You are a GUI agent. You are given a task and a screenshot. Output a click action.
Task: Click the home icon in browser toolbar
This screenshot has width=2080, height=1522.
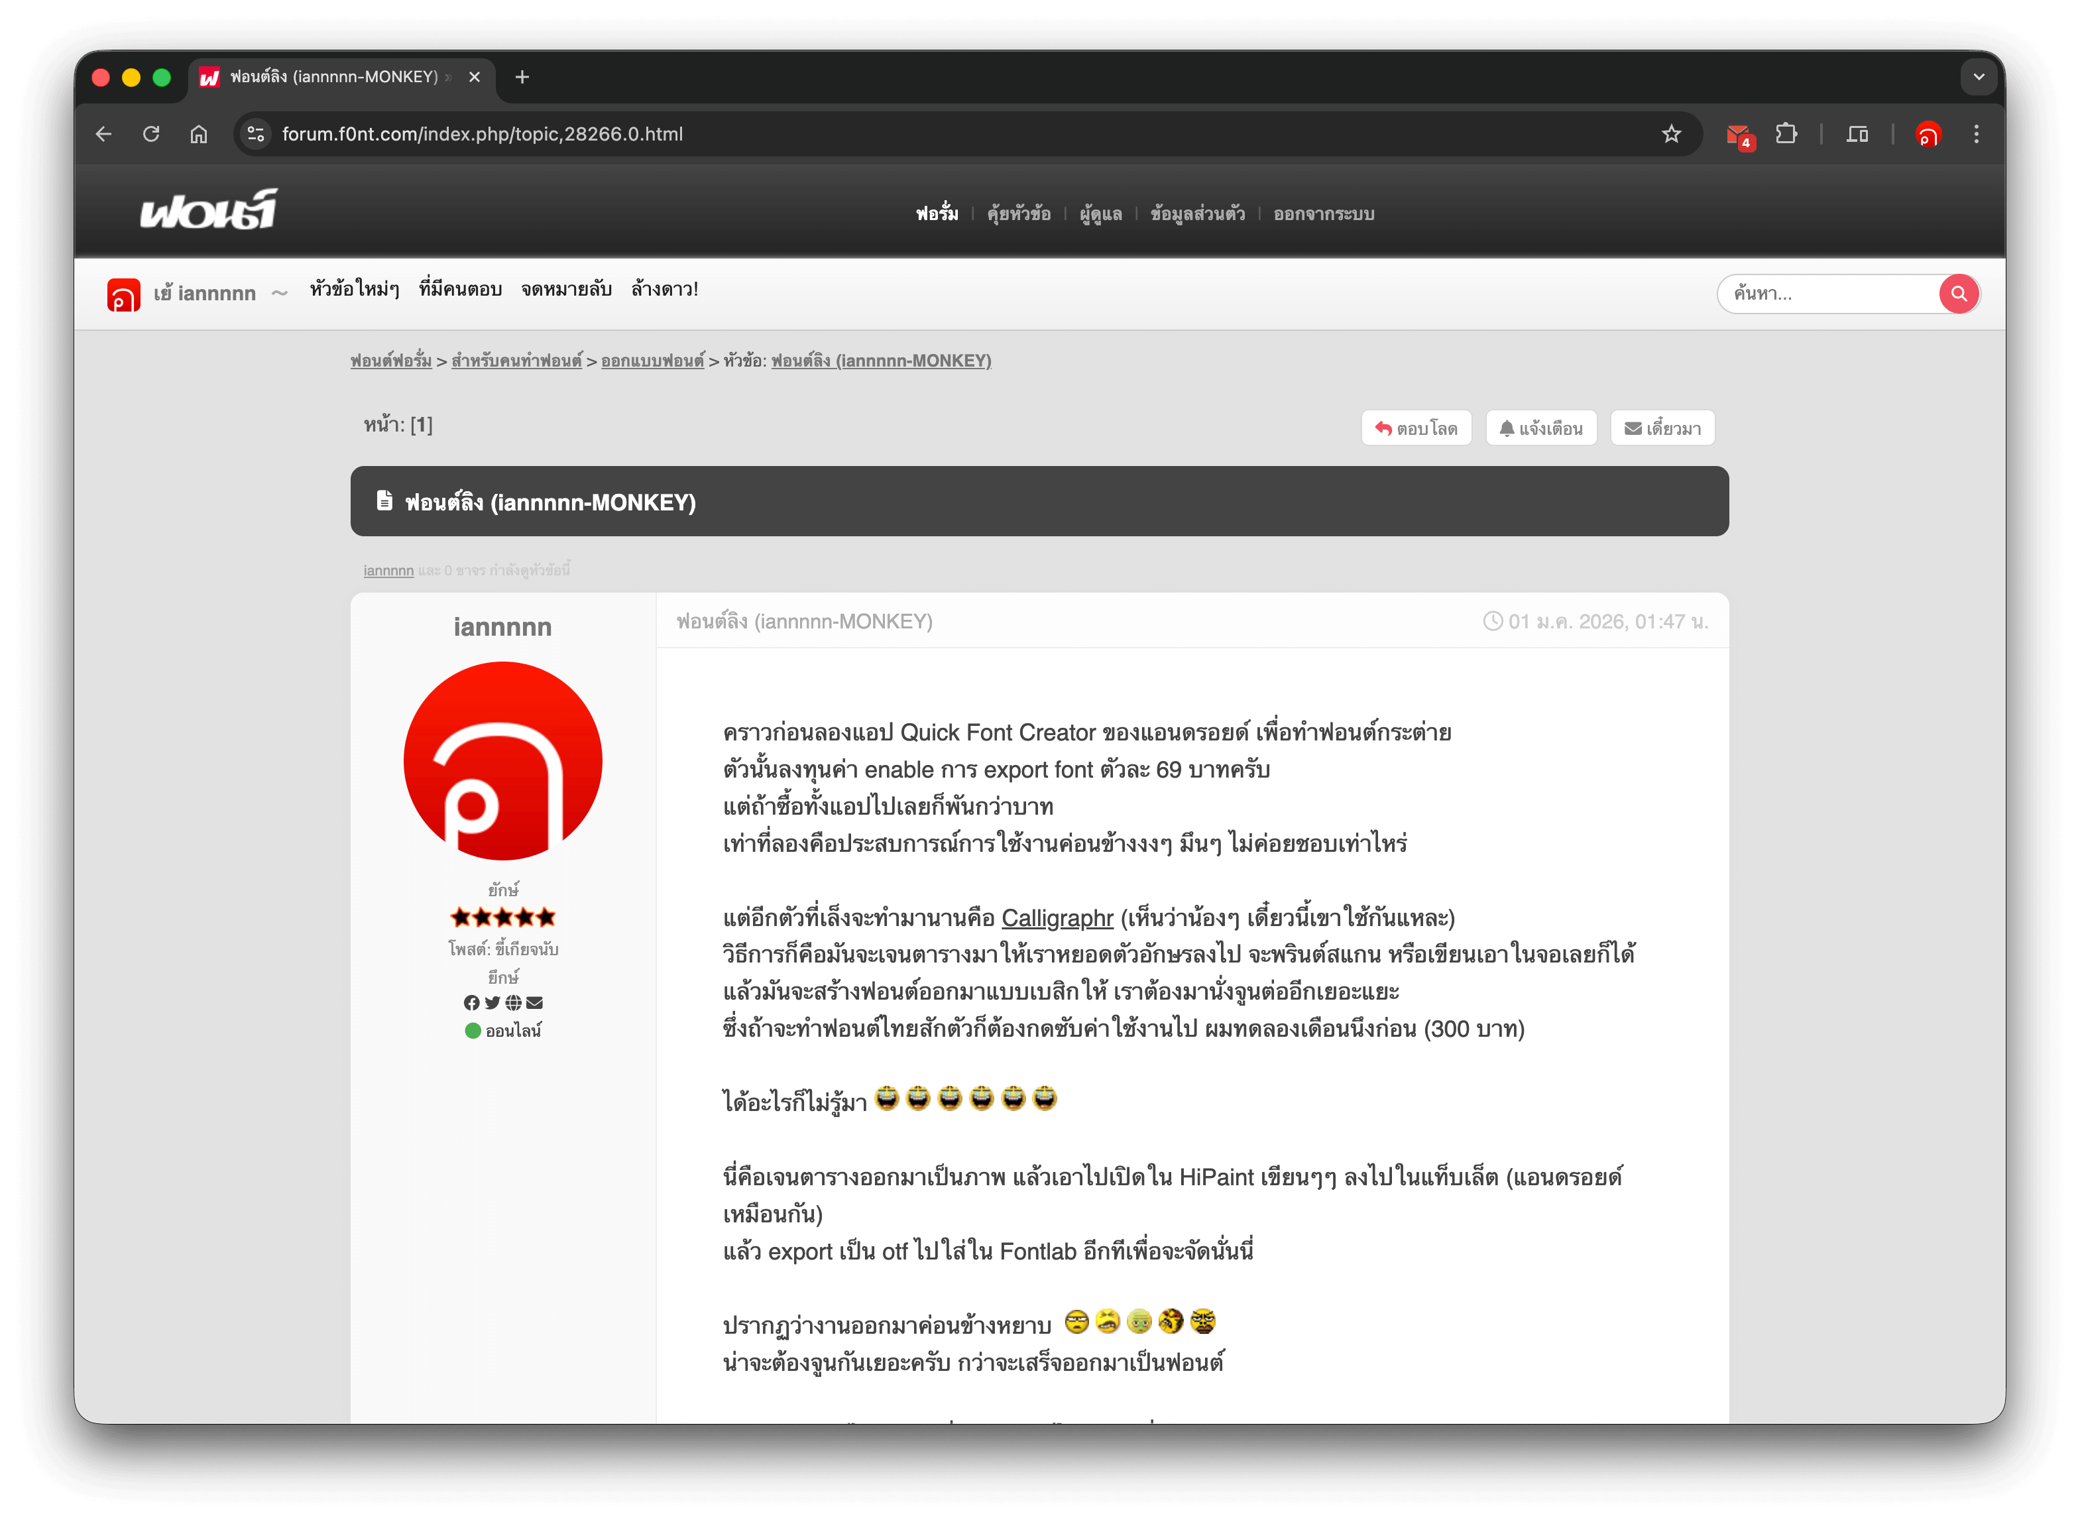pyautogui.click(x=199, y=135)
